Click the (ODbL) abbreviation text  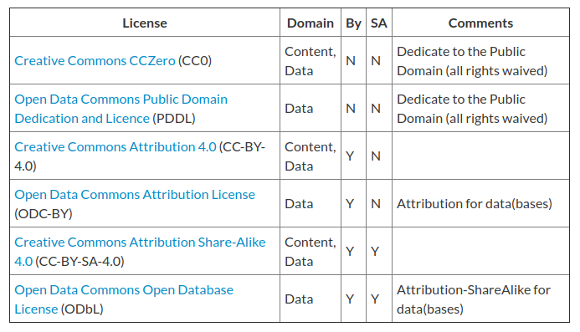[82, 309]
